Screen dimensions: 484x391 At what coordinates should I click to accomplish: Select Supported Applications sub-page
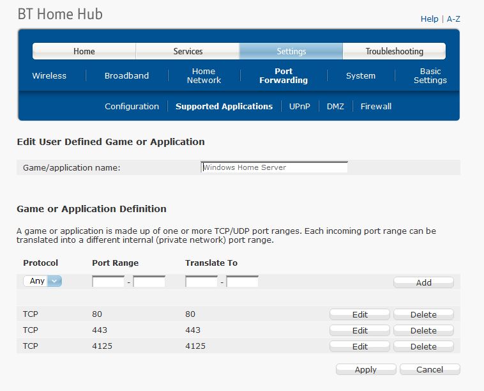click(x=224, y=106)
